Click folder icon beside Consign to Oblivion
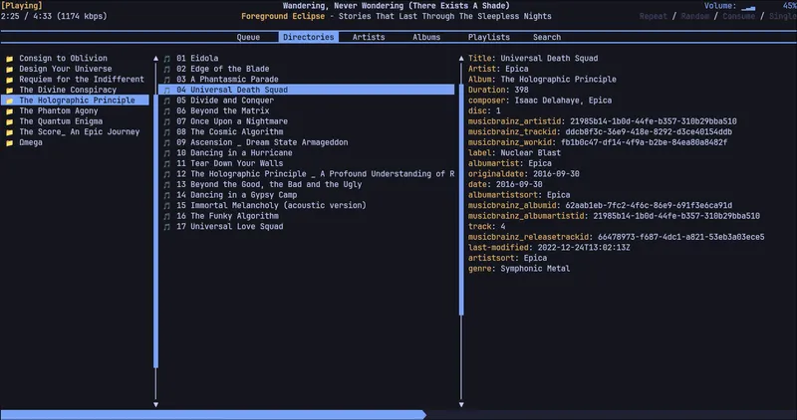The width and height of the screenshot is (797, 420). [x=9, y=59]
